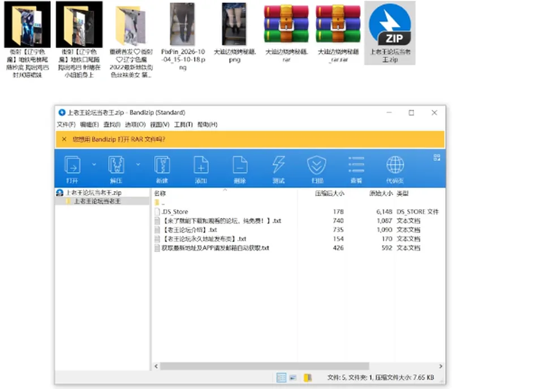Screen dimensions: 543x389
Task: Dismiss the yellow RAR association banner
Action: pos(64,139)
